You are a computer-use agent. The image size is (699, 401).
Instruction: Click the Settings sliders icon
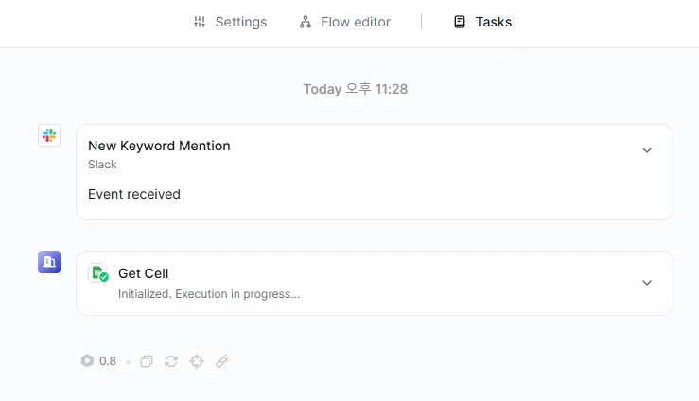click(199, 22)
